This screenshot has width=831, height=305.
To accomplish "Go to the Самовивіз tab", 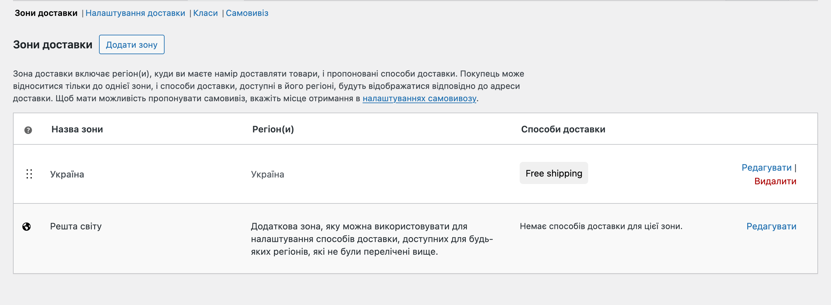I will pos(247,13).
